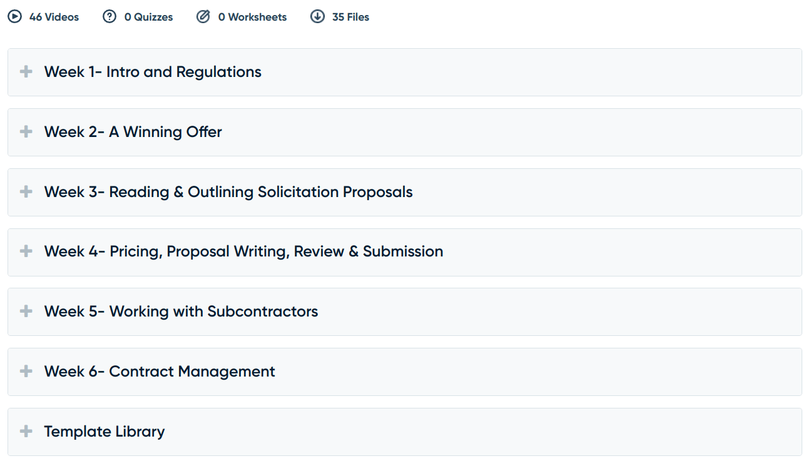Open the Week 1- Intro and Regulations title
806x461 pixels.
pyautogui.click(x=153, y=72)
